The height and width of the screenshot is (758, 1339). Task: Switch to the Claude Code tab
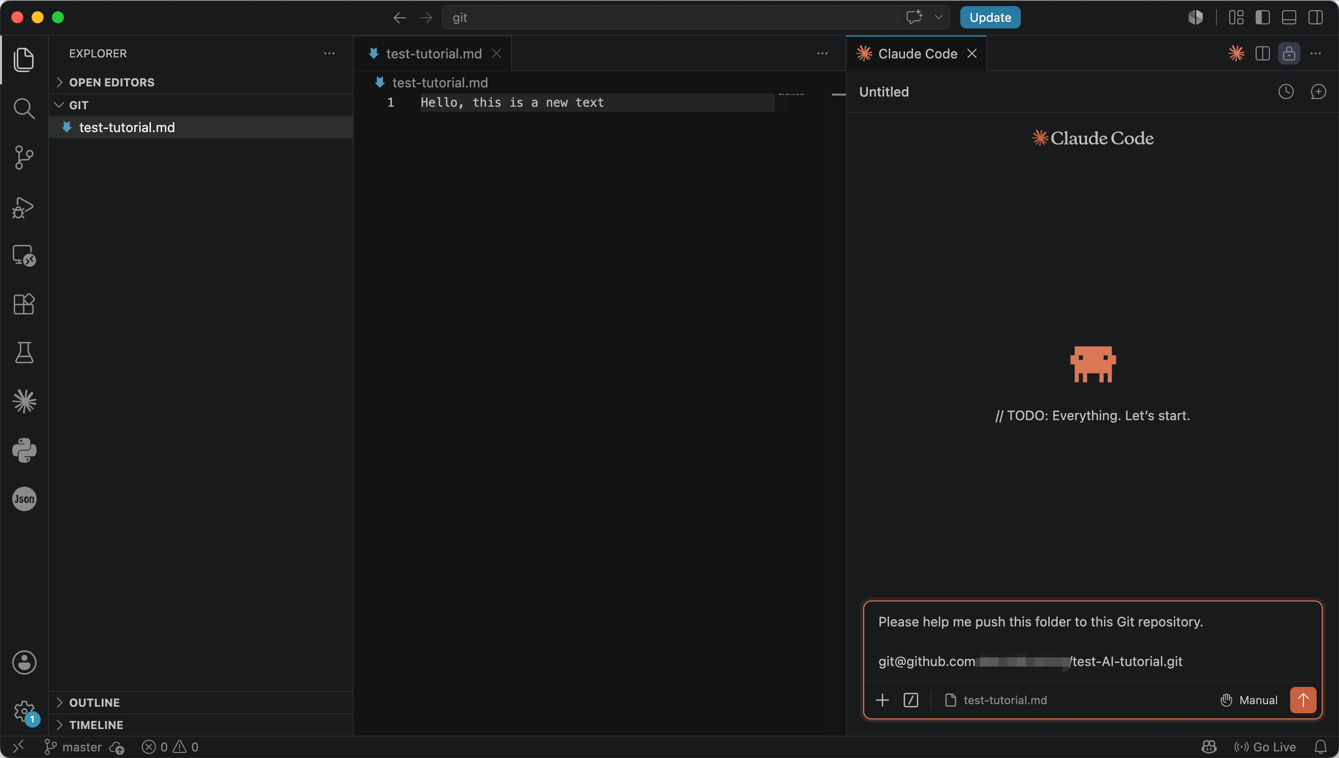click(x=917, y=54)
